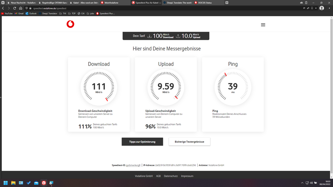This screenshot has width=333, height=187.
Task: Open the Datenschutz footer link
Action: click(x=171, y=176)
